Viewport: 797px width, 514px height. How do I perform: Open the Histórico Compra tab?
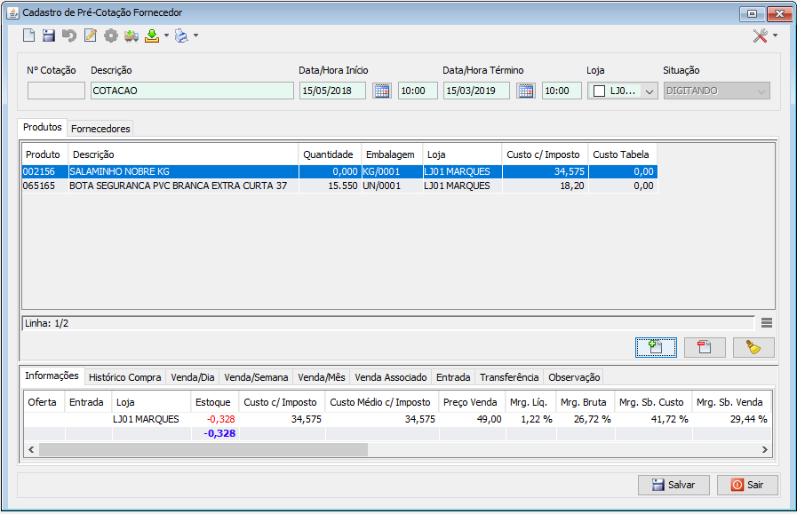124,377
